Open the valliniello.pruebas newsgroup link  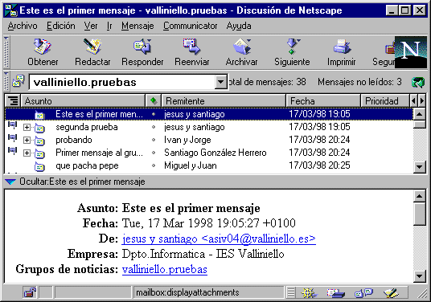pos(165,269)
